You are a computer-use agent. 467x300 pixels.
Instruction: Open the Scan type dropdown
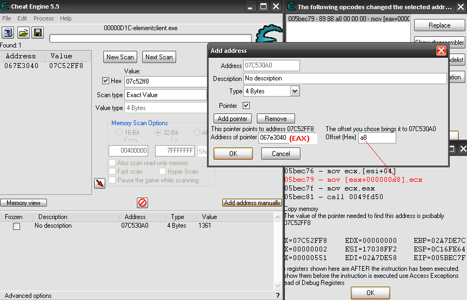(x=165, y=94)
